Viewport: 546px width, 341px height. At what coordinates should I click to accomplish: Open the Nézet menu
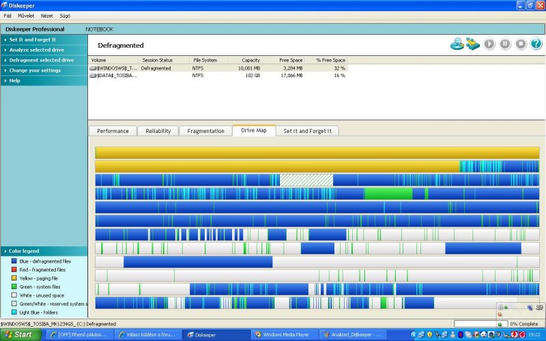(x=46, y=16)
